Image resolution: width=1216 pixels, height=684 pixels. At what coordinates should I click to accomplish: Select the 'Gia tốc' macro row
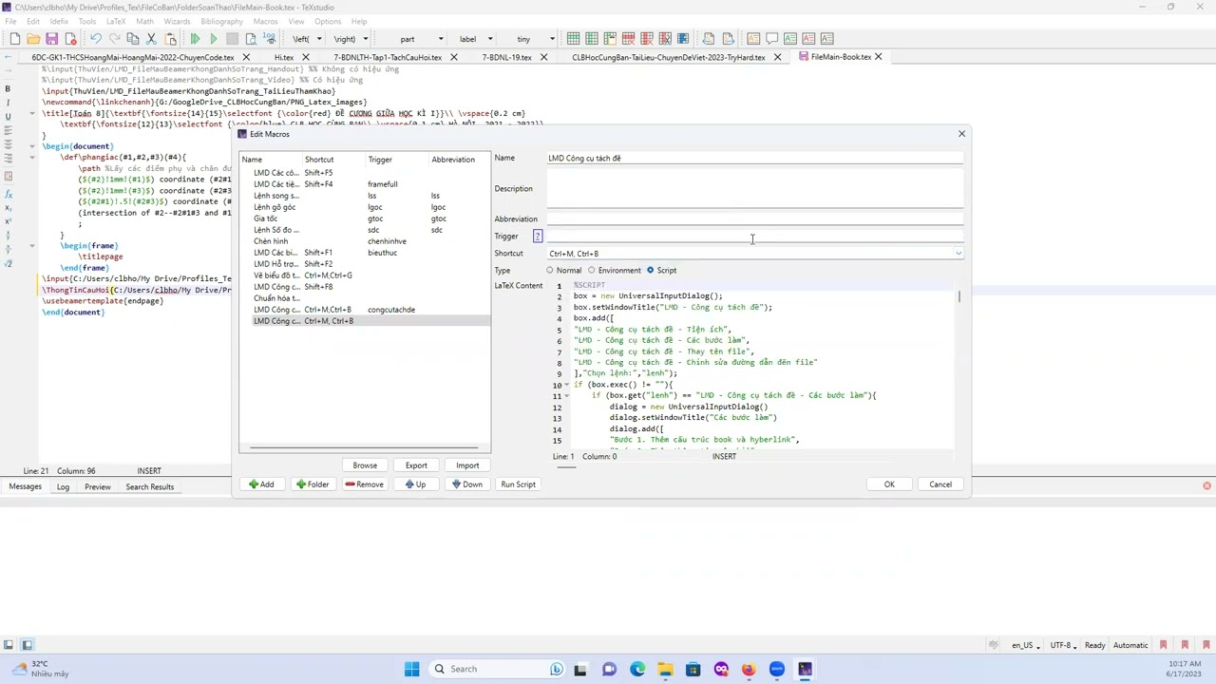click(x=365, y=218)
